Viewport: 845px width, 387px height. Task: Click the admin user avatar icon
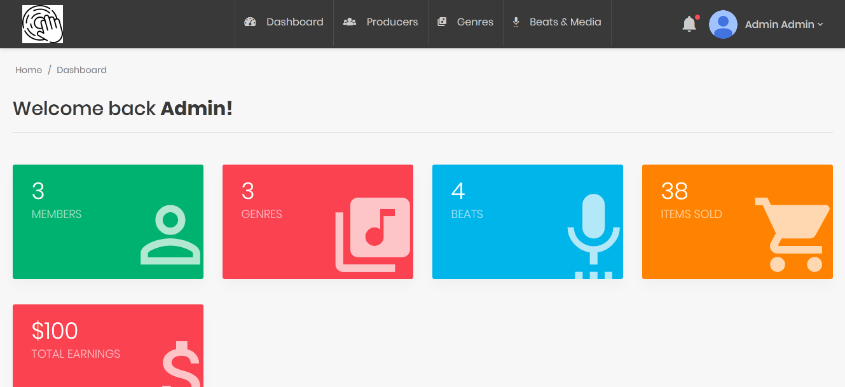(723, 24)
